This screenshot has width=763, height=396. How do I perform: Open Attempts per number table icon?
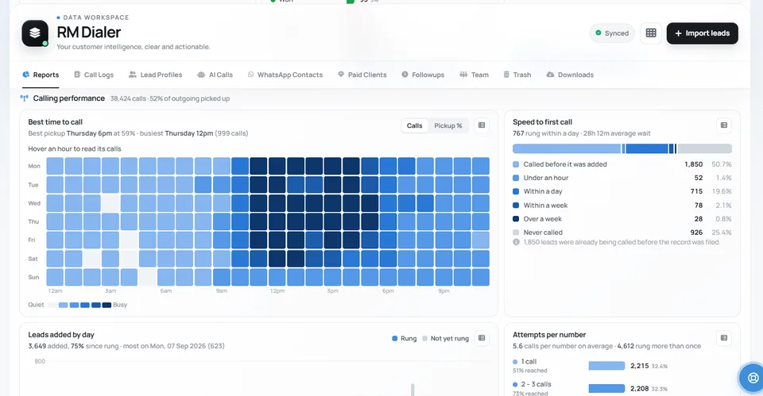[x=723, y=338]
